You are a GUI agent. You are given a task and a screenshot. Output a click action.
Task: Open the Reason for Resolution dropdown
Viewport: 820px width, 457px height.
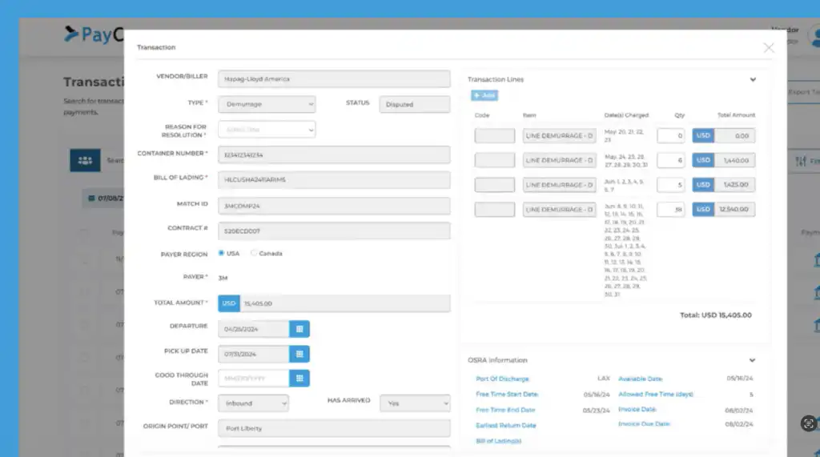point(267,129)
